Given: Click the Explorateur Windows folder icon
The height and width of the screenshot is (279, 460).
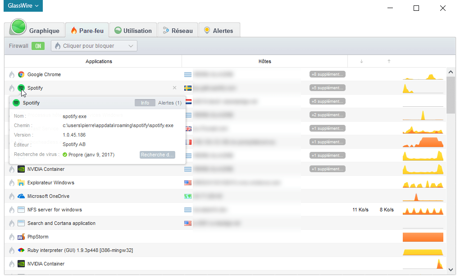Looking at the screenshot, I should pos(21,183).
